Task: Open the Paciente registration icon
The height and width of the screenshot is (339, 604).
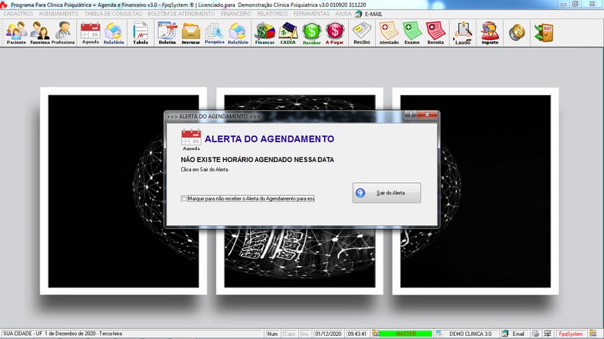Action: pos(17,33)
